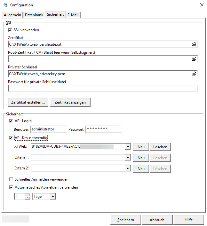This screenshot has width=207, height=226.
Task: Click the Konfiguration window title icon
Action: 5,5
